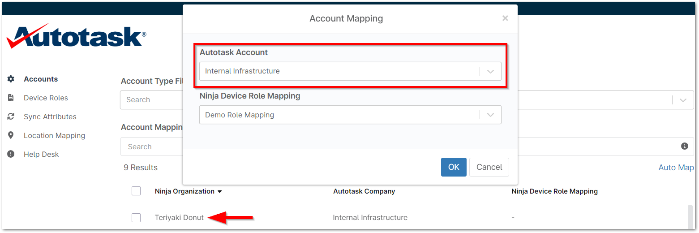The width and height of the screenshot is (699, 233).
Task: Click the Ninja Device Role Mapping column header
Action: click(x=554, y=191)
